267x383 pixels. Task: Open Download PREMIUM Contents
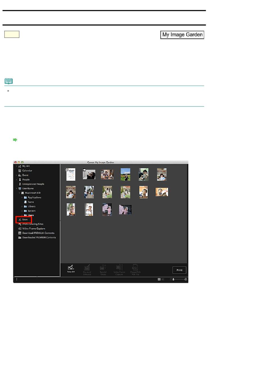point(36,233)
